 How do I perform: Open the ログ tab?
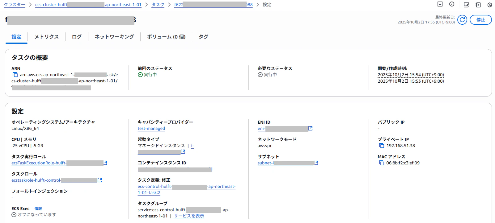[x=77, y=37]
